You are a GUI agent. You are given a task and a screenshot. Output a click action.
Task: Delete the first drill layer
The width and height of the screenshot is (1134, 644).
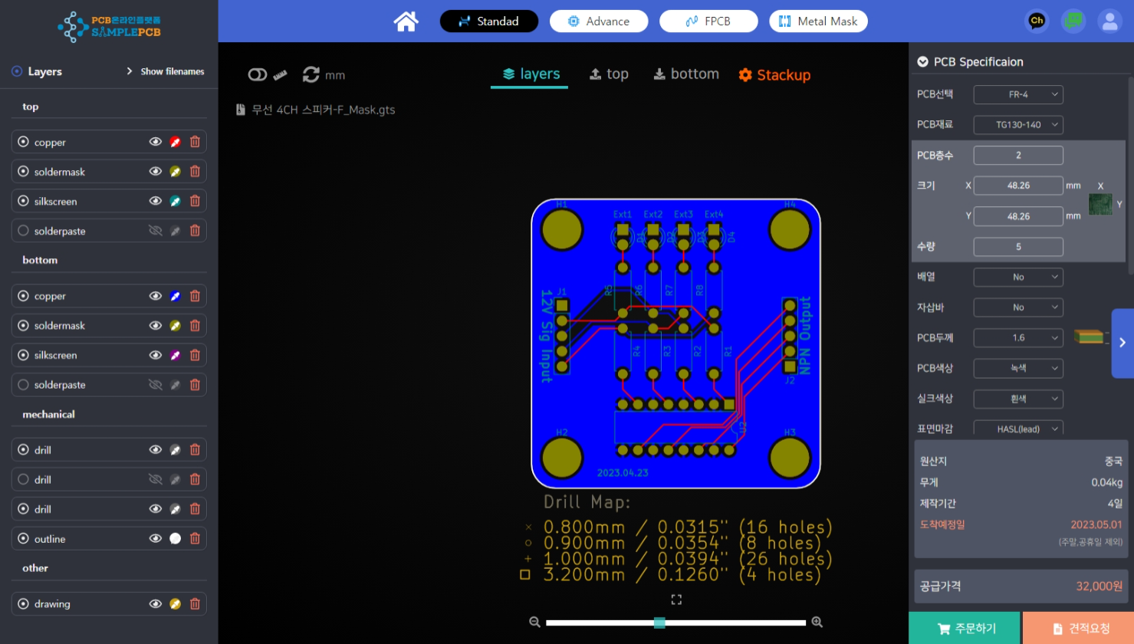(x=195, y=450)
